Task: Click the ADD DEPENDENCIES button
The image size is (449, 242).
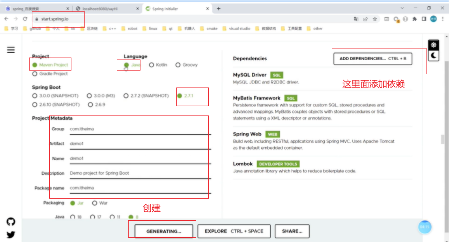Action: click(373, 58)
